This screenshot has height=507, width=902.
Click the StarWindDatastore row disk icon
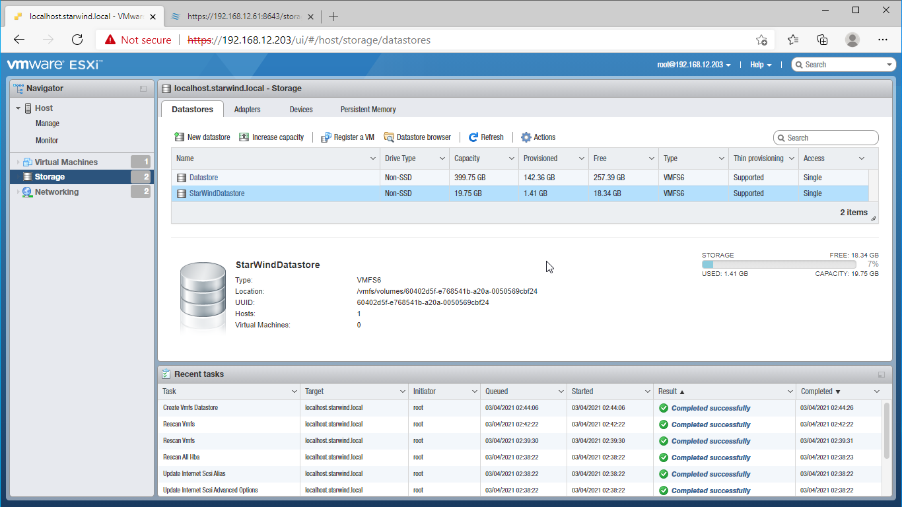pos(182,193)
